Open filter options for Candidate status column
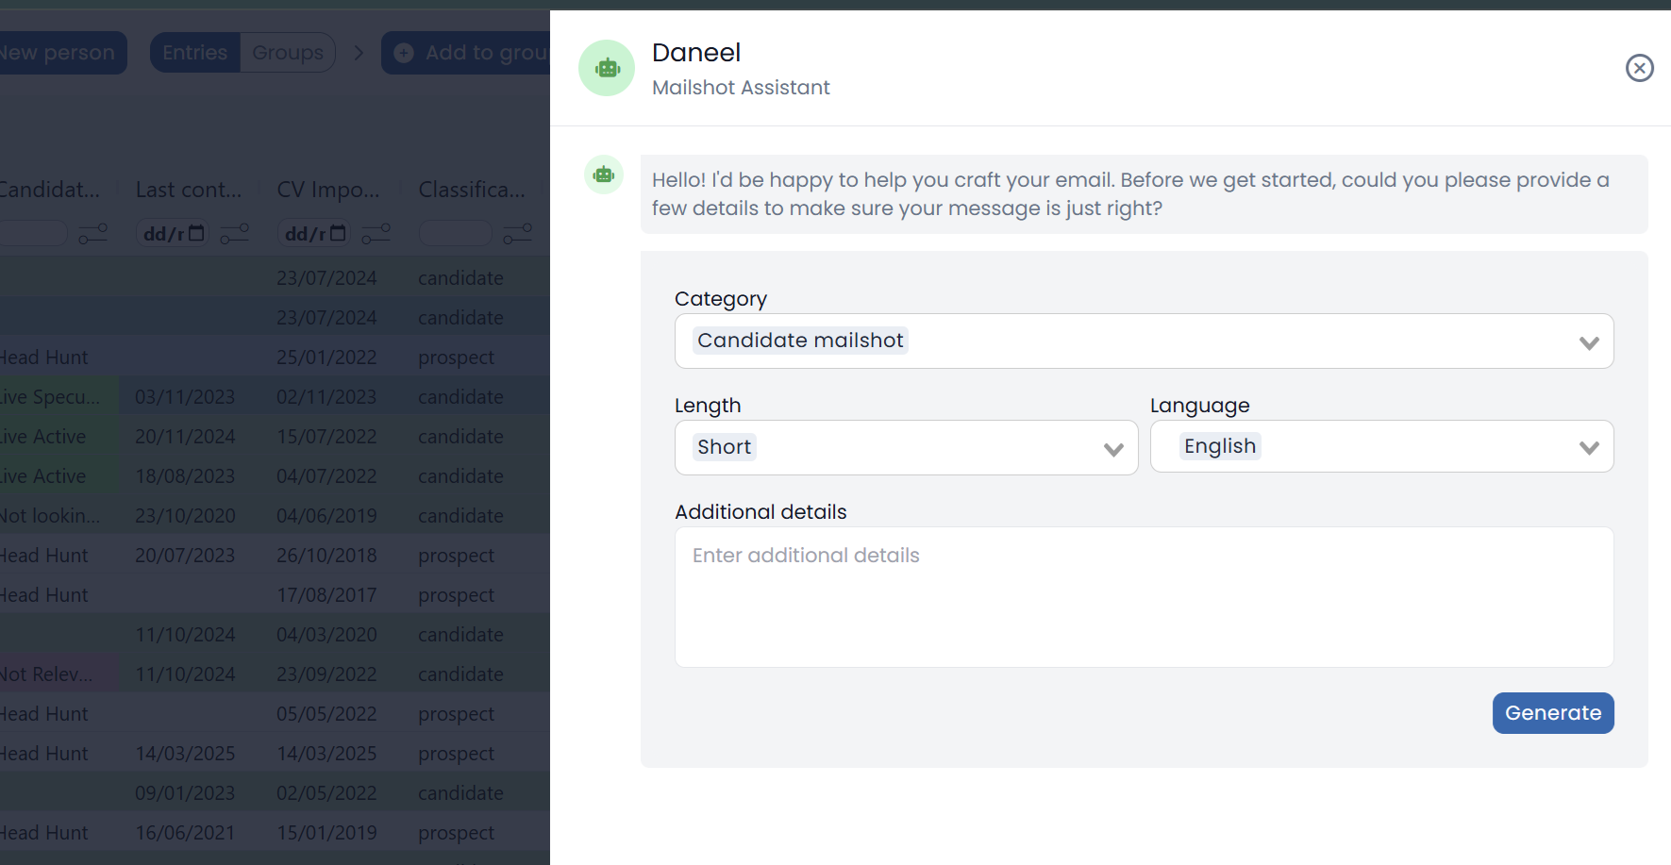This screenshot has width=1671, height=865. (92, 233)
